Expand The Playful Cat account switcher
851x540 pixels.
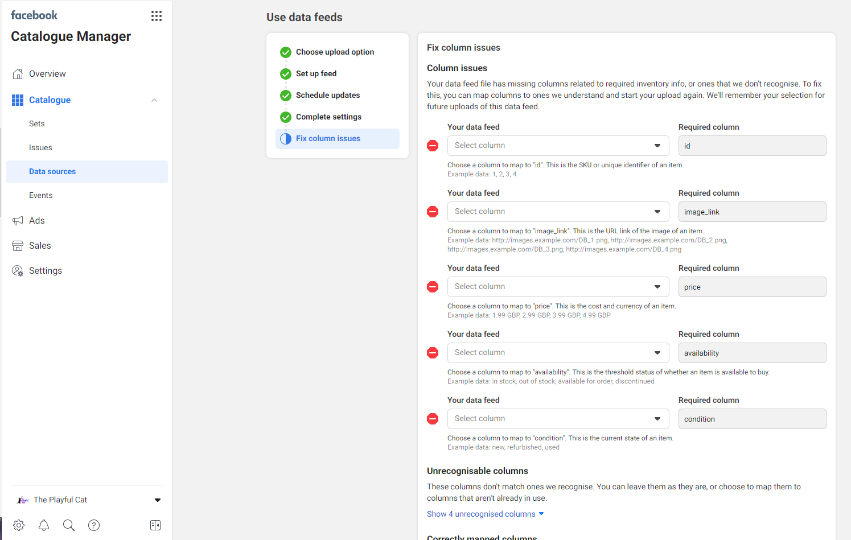158,500
